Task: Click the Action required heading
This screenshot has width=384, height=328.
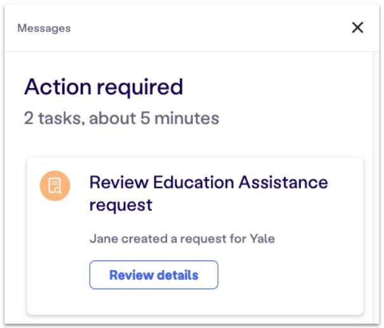Action: click(104, 87)
